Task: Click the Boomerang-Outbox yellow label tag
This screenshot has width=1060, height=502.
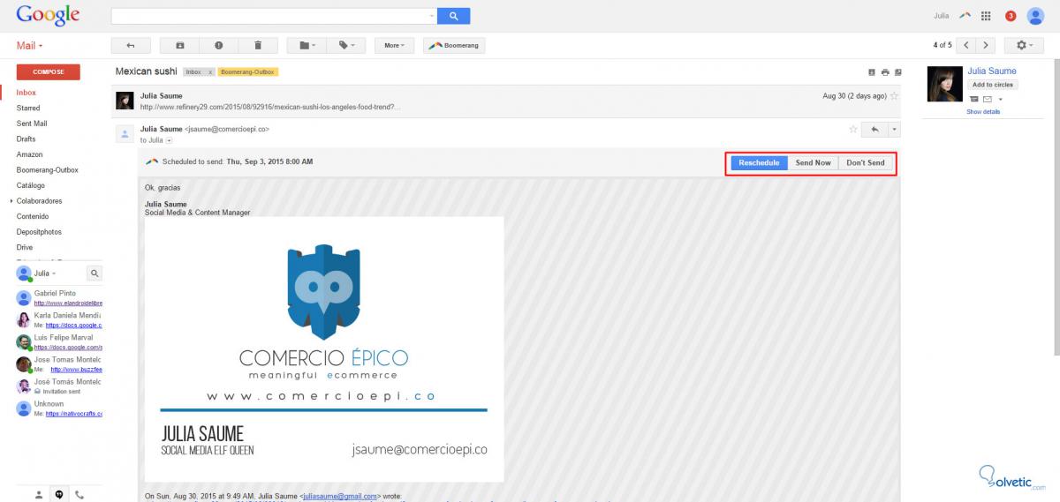Action: [x=248, y=71]
